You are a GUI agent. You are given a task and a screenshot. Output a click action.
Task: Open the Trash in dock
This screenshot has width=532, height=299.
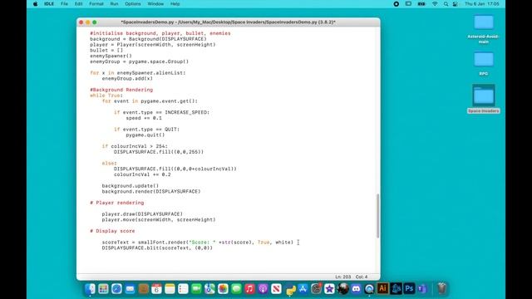point(441,288)
